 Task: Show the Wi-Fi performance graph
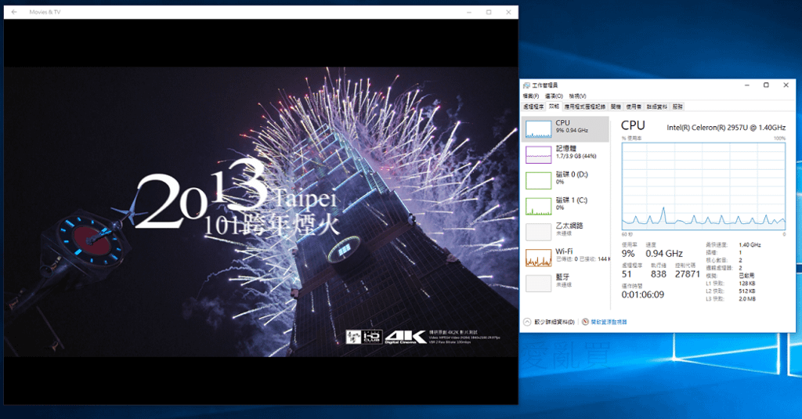(x=565, y=256)
